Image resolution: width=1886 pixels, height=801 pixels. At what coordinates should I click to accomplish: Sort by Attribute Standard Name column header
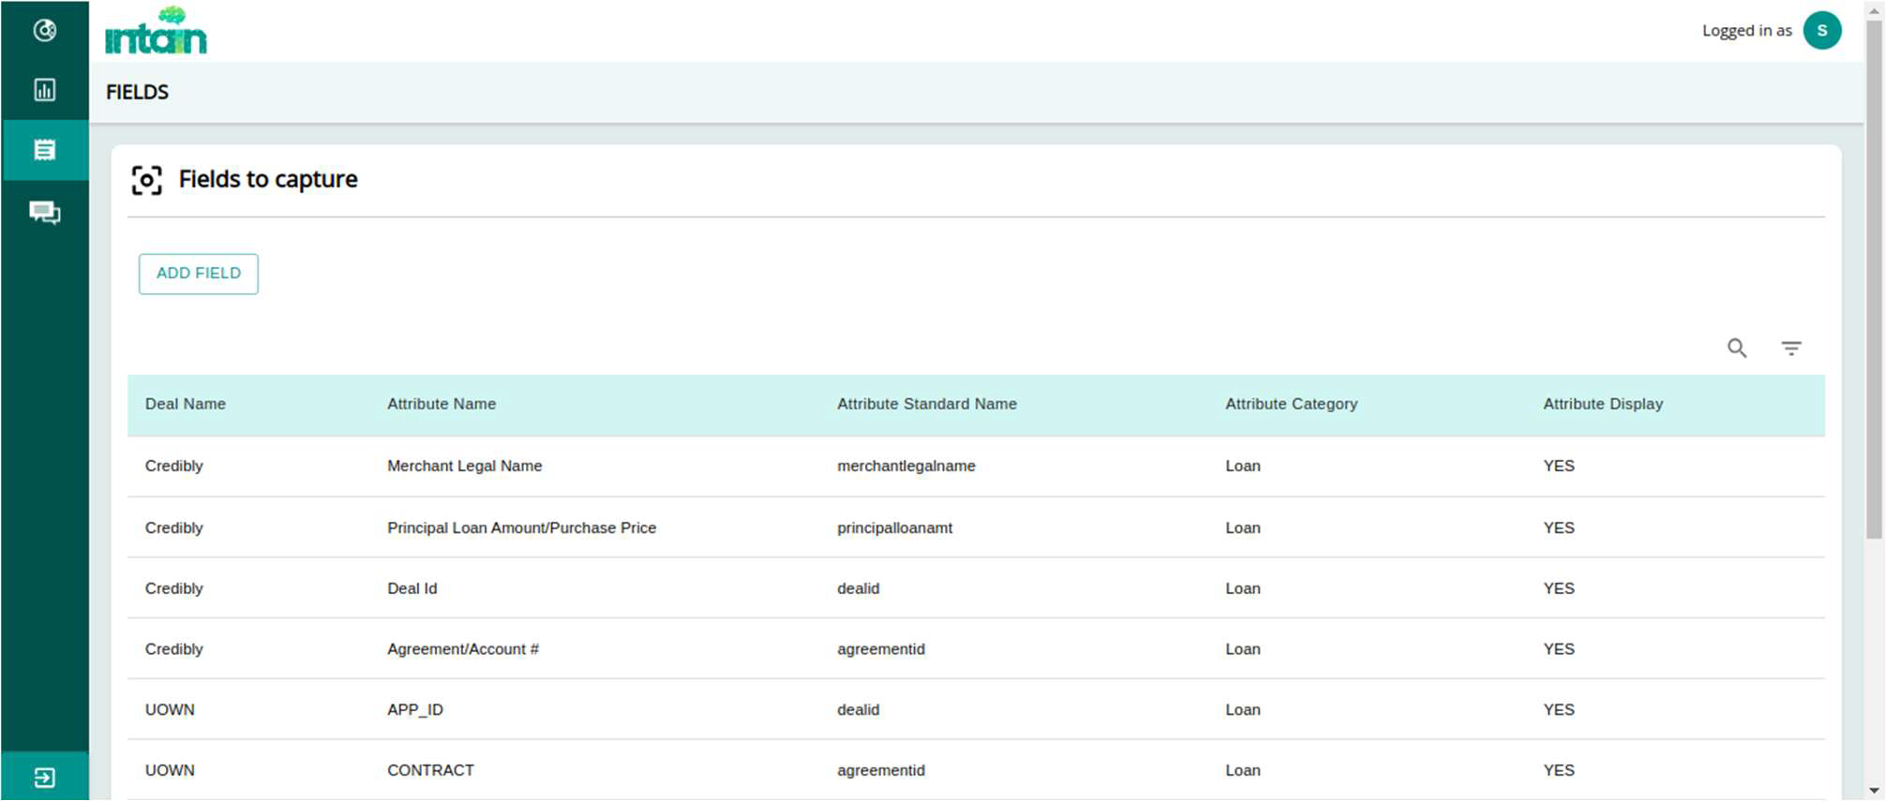926,404
